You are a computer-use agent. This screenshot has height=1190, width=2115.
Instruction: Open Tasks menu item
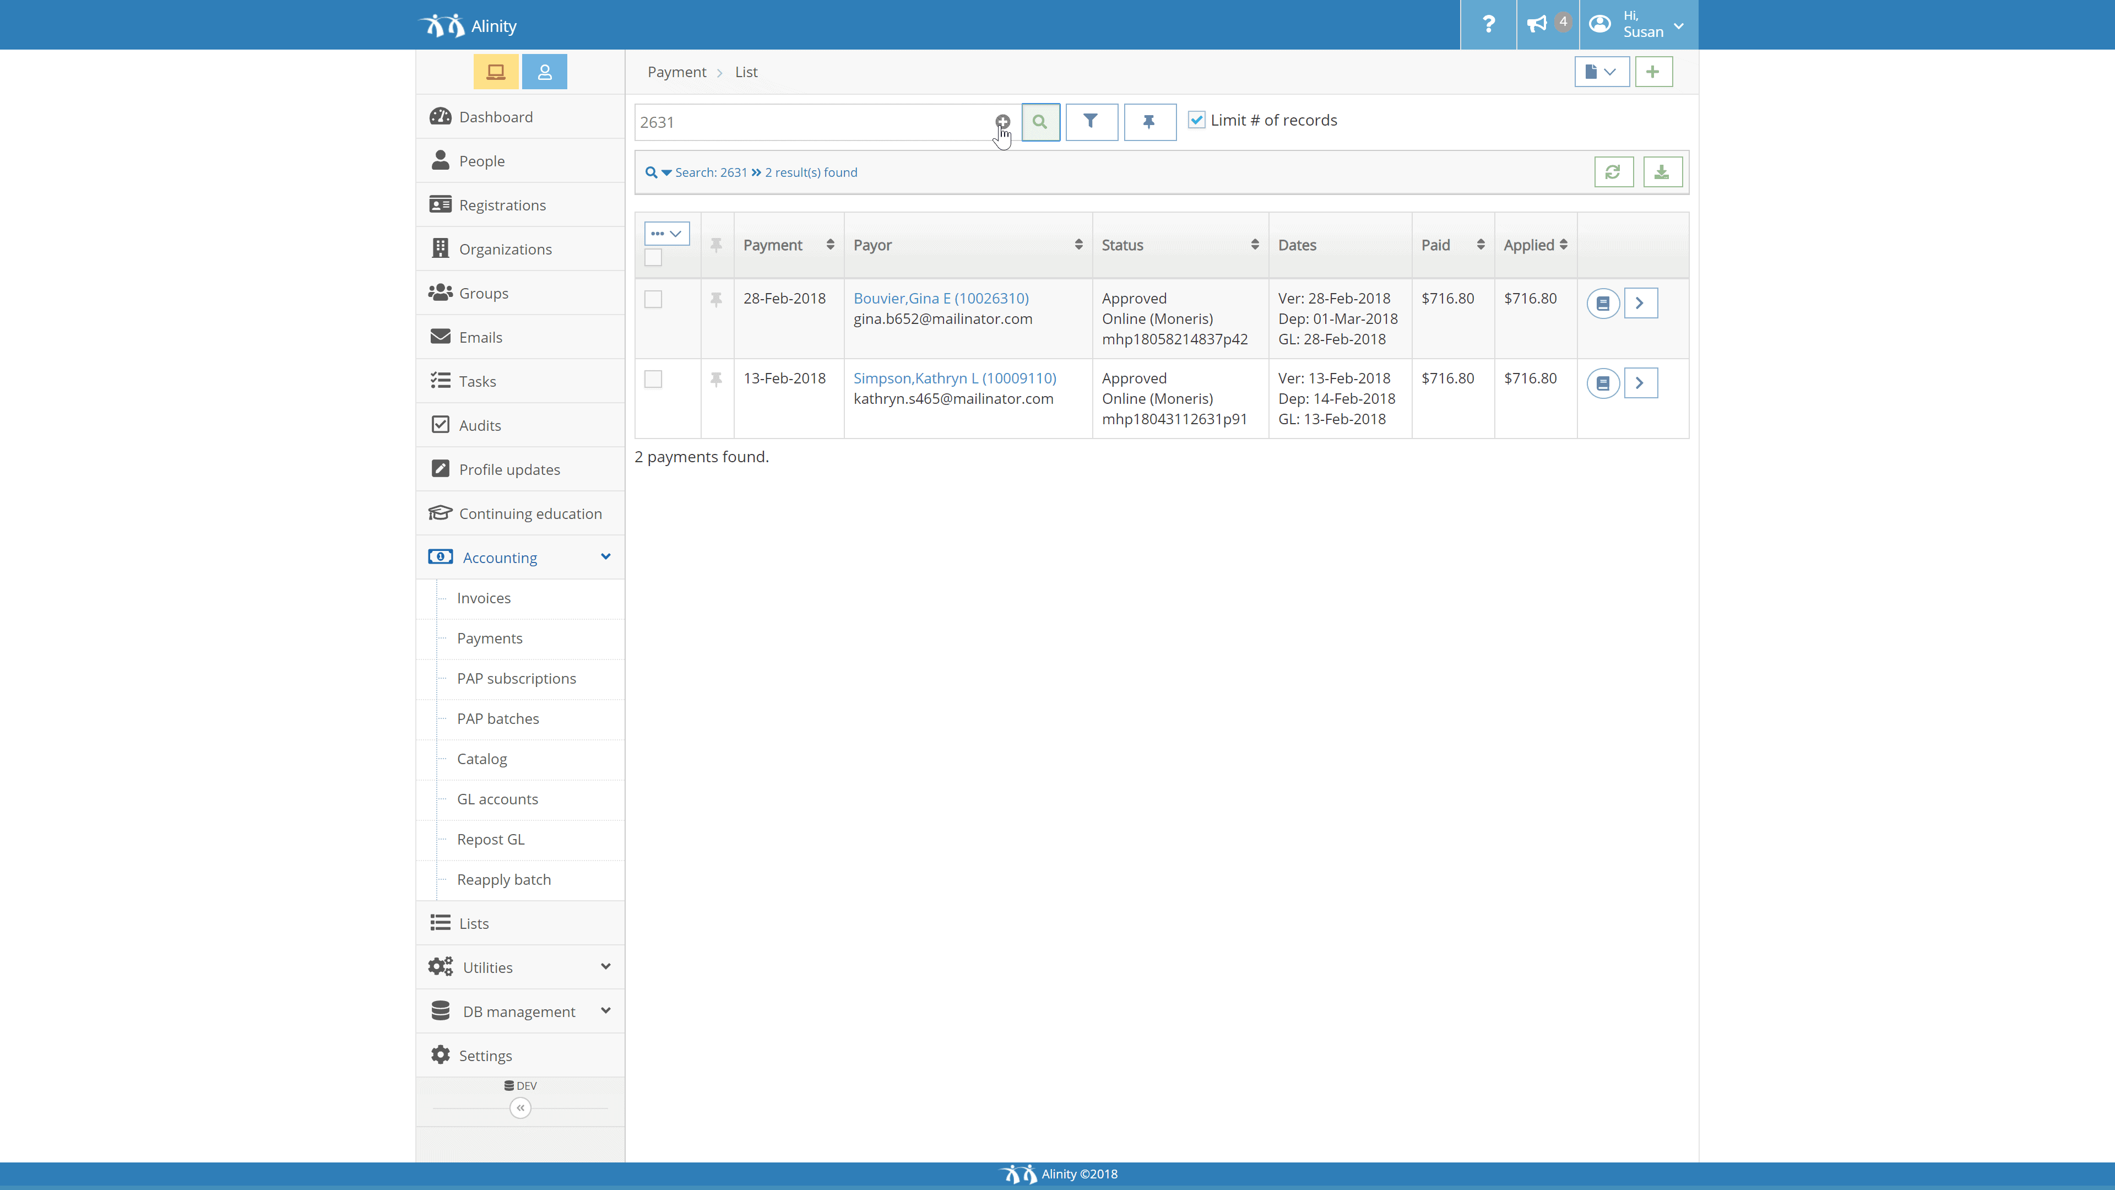(x=520, y=382)
